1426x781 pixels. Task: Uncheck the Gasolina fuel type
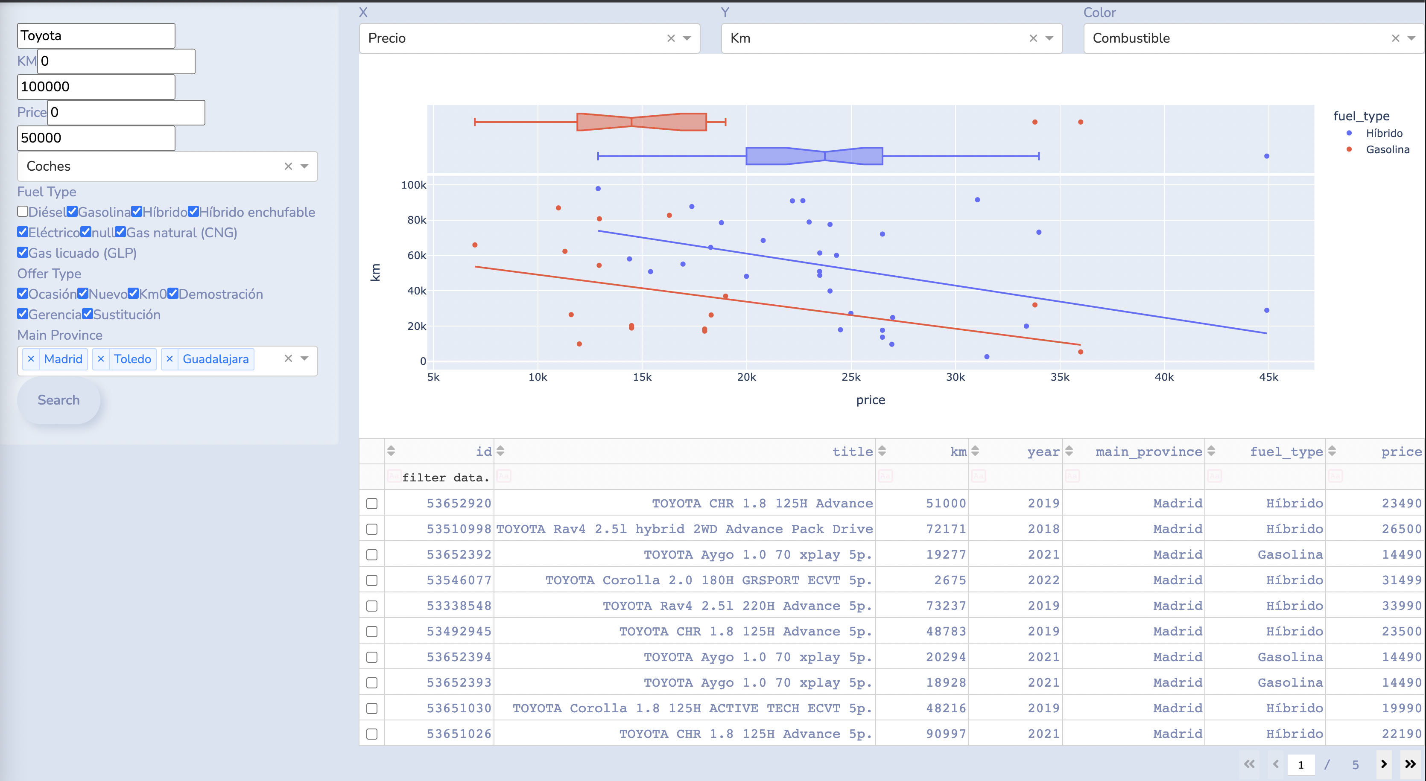tap(72, 211)
